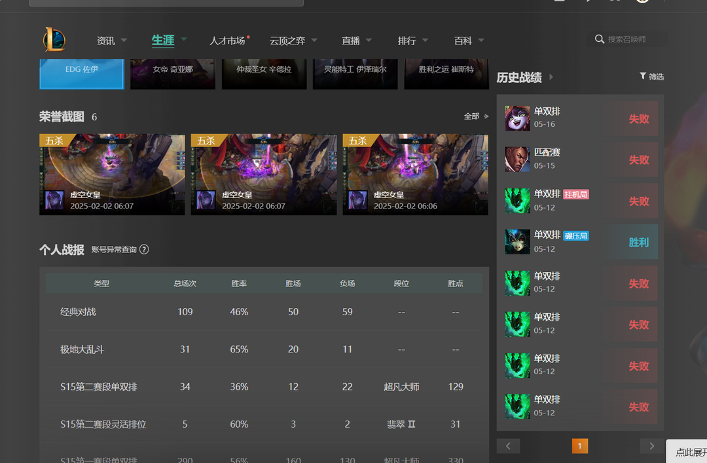Click the 虚空女皇 avatar on the 06:06 screenshot
The width and height of the screenshot is (707, 463).
point(357,200)
